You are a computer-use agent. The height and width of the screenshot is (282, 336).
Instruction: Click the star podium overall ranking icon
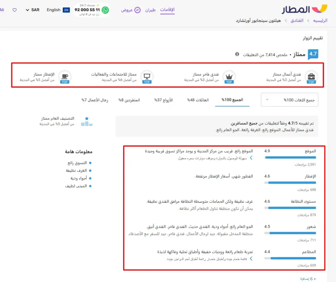click(87, 121)
